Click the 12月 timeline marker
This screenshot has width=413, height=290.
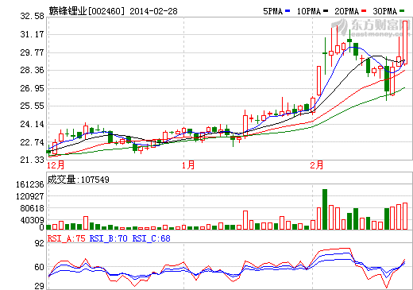point(56,165)
